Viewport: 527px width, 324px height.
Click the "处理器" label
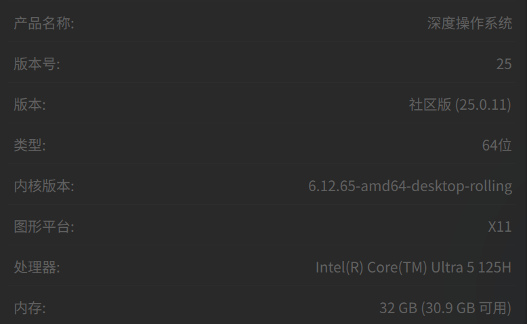click(x=37, y=268)
